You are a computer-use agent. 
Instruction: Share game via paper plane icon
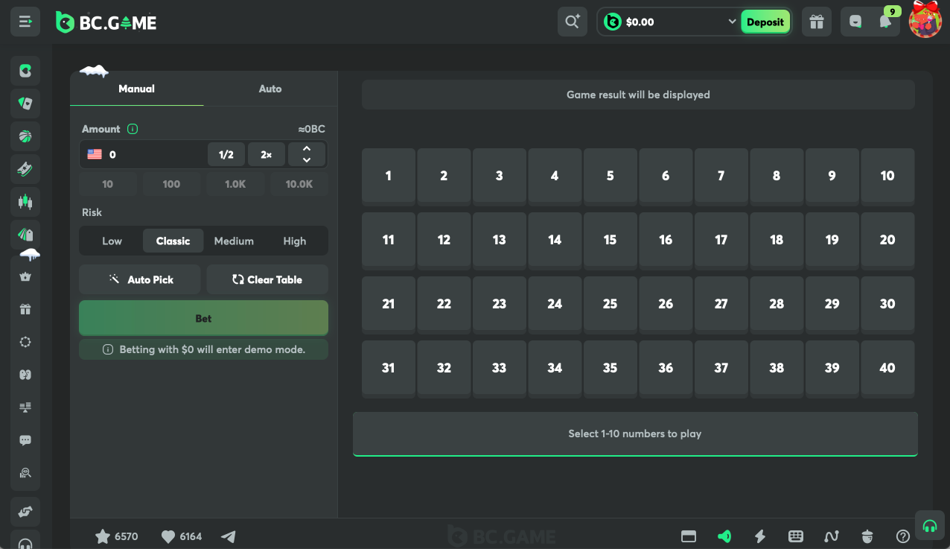coord(229,536)
